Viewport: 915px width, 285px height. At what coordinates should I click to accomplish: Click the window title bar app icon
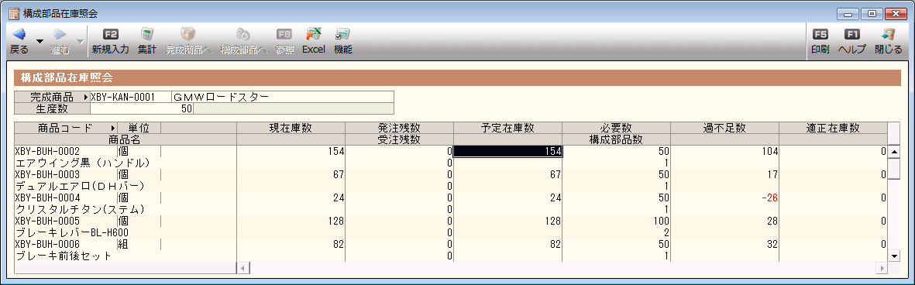point(14,13)
